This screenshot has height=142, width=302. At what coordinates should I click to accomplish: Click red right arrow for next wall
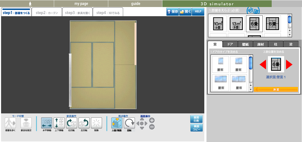[289, 64]
